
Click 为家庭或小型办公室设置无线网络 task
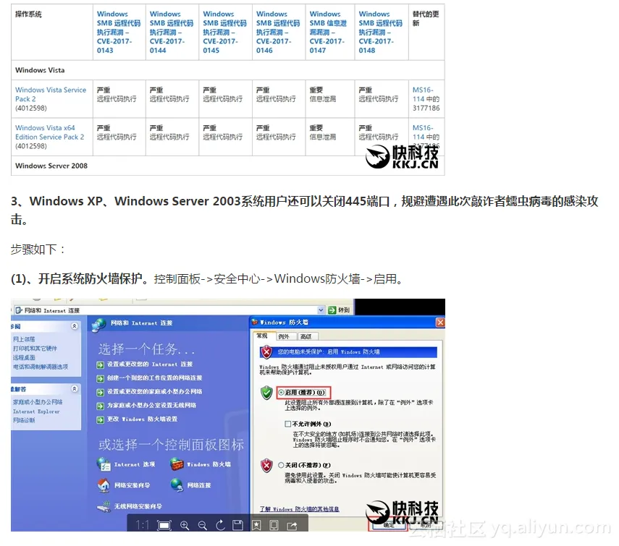point(151,405)
